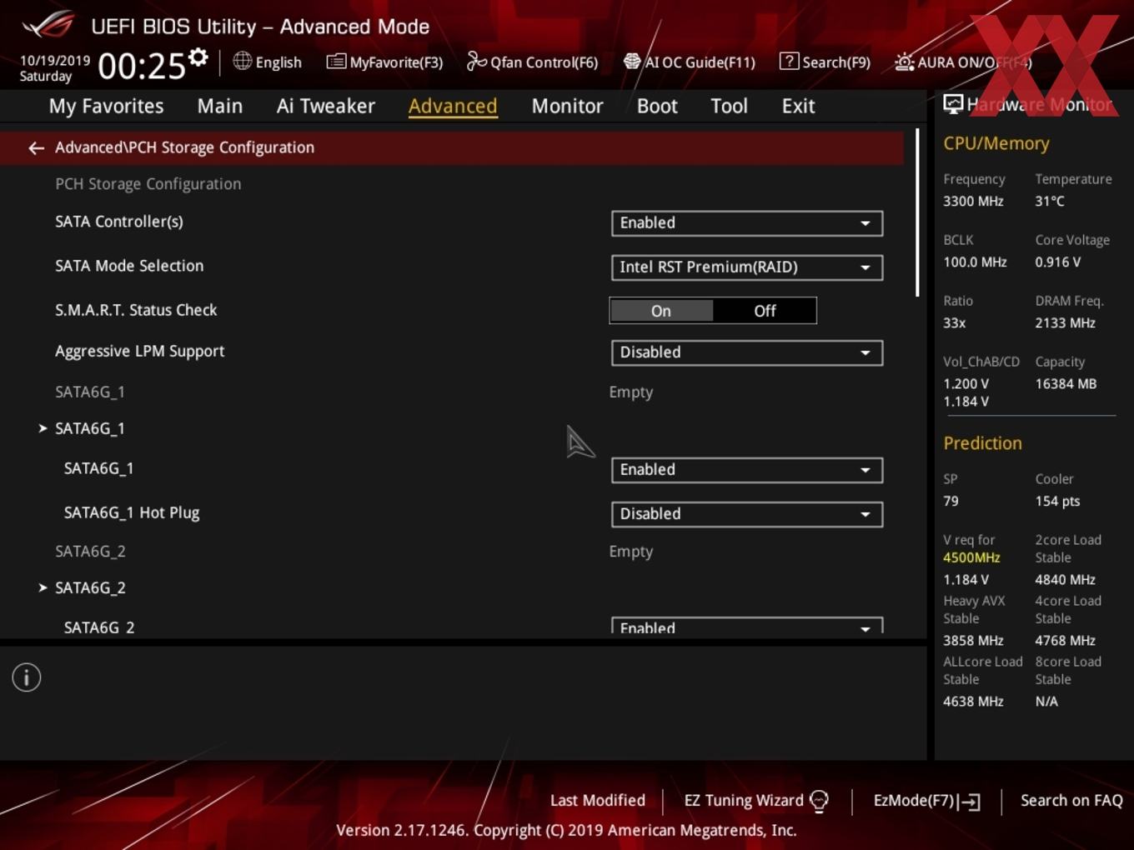Click the 2133 MHz DRAM frequency value

[1065, 322]
